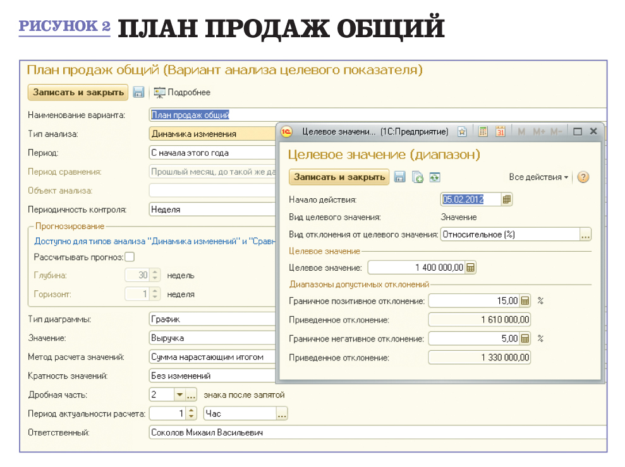This screenshot has height=467, width=625.
Task: Click the Подробнее text button
Action: (189, 92)
